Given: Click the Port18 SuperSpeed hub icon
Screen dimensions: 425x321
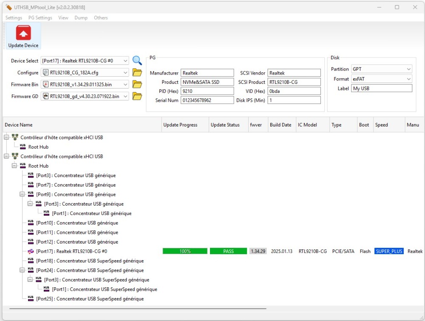Looking at the screenshot, I should click(31, 261).
